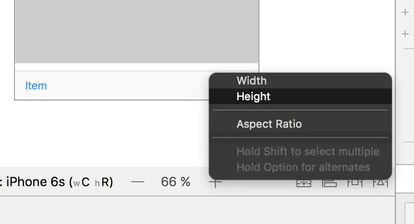Image resolution: width=414 pixels, height=224 pixels.
Task: Click the pane below the canvas toolbar
Action: click(x=197, y=210)
